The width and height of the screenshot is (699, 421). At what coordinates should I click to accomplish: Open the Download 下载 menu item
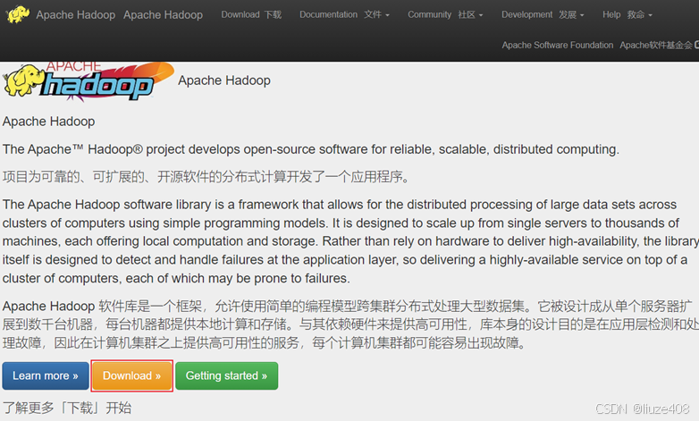[251, 14]
